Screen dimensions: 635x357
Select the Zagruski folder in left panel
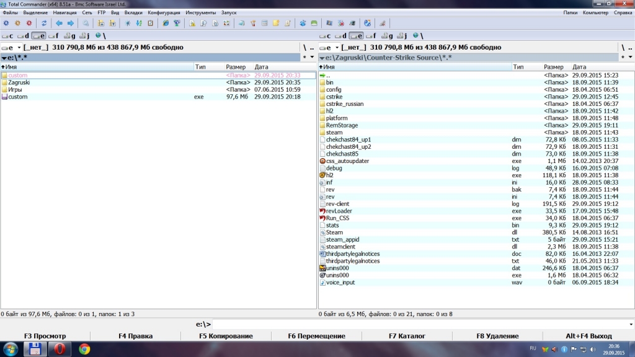pyautogui.click(x=158, y=82)
